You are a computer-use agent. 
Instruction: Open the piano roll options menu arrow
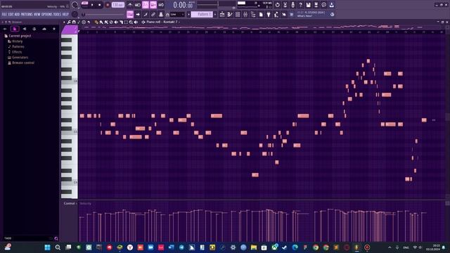click(64, 22)
